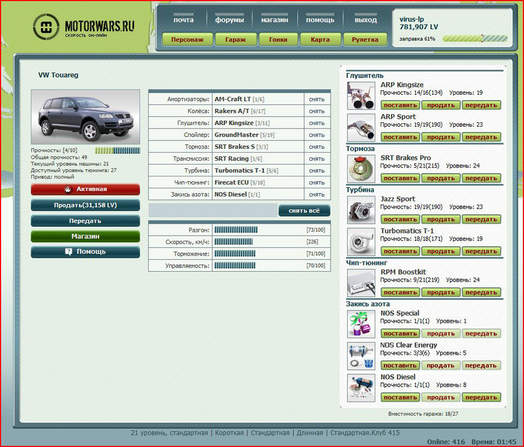Install NOS Special with поставить
The height and width of the screenshot is (447, 524).
coord(401,333)
